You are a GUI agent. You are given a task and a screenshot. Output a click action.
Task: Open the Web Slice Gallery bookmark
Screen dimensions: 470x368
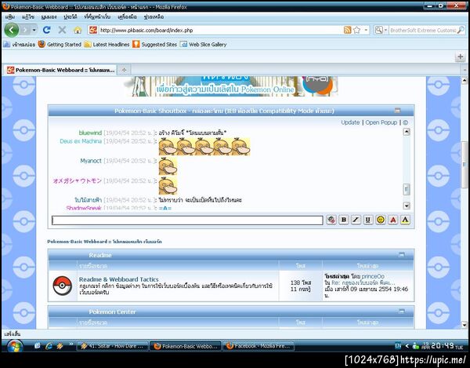pos(204,45)
